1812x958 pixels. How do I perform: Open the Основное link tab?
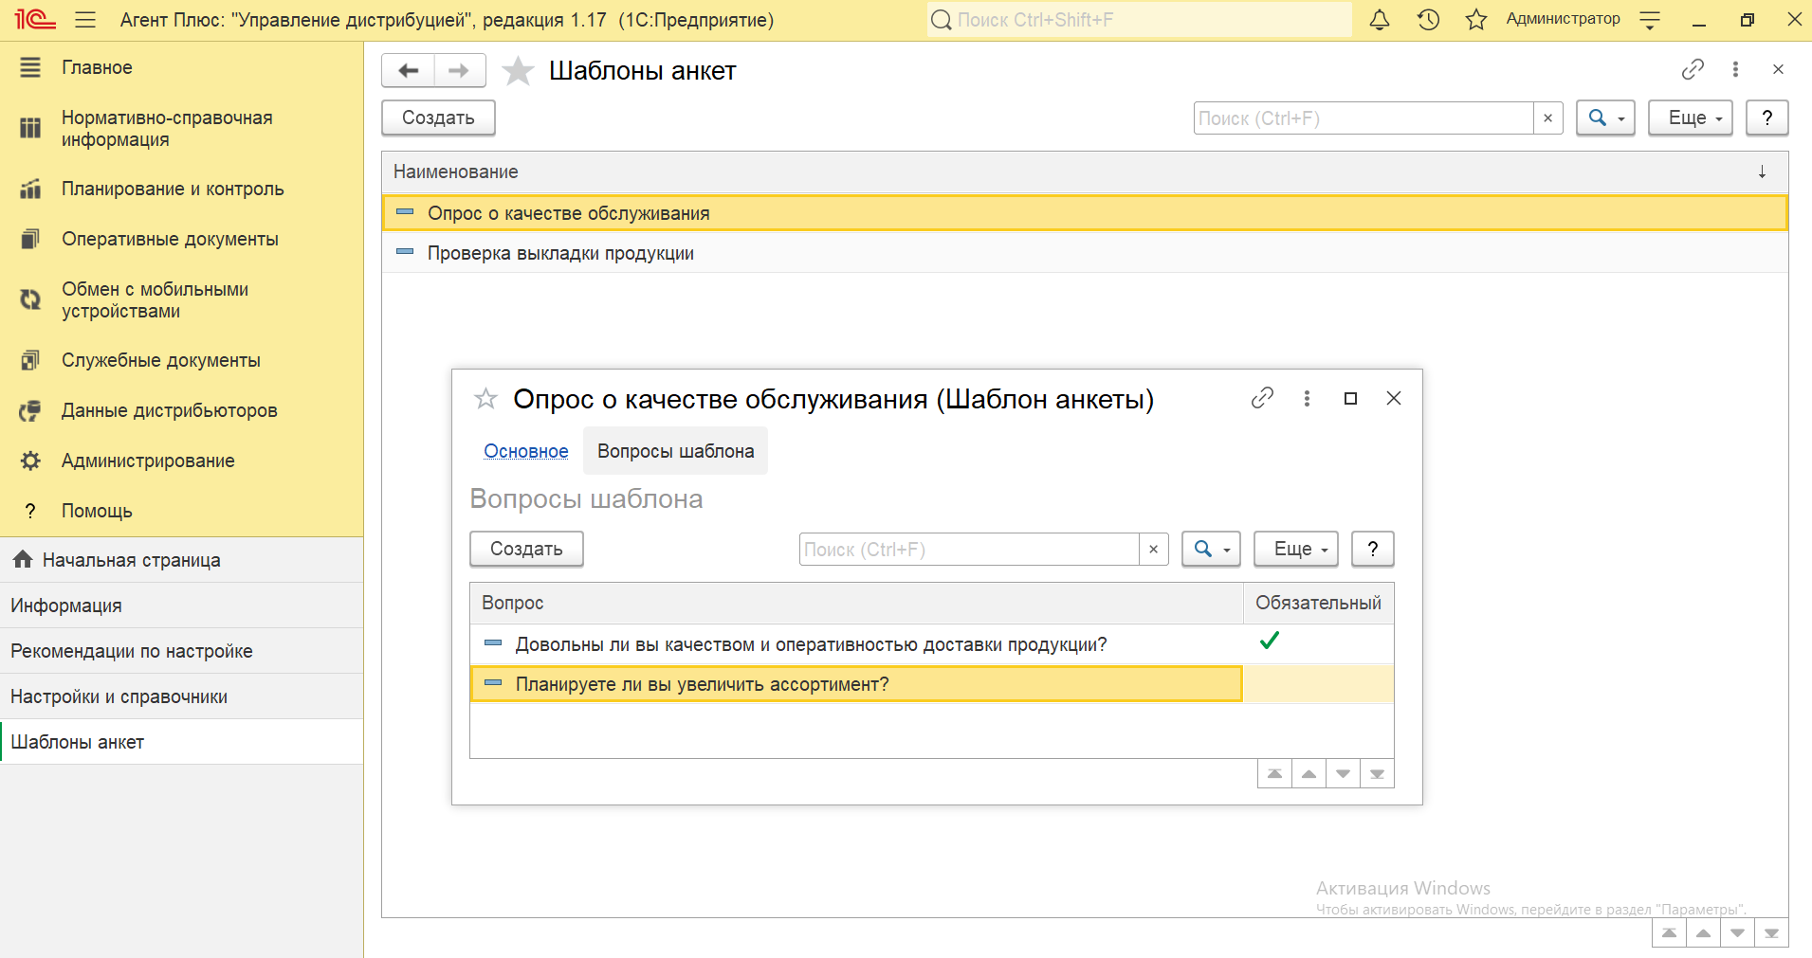(526, 451)
